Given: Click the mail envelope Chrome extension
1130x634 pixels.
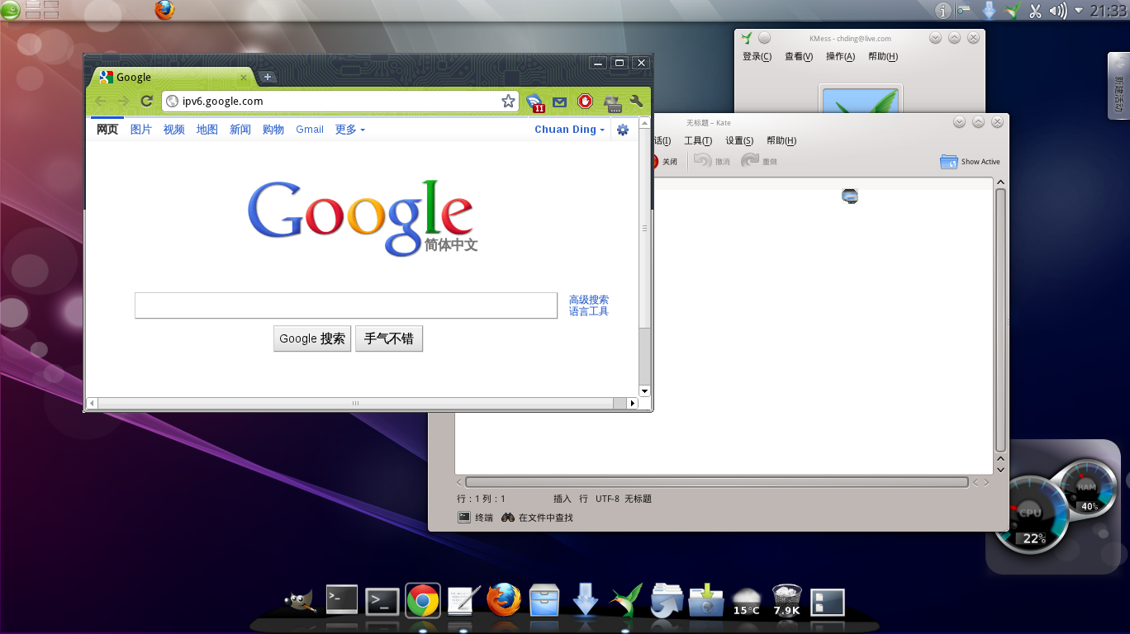Looking at the screenshot, I should click(559, 102).
